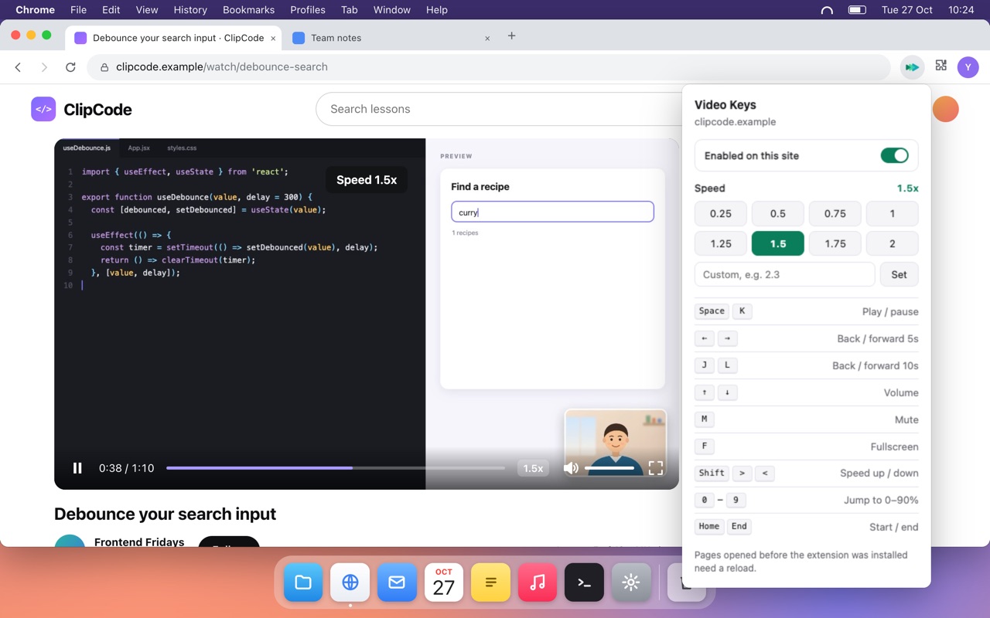Close the "Team notes" tab
The image size is (990, 618).
pyautogui.click(x=487, y=38)
